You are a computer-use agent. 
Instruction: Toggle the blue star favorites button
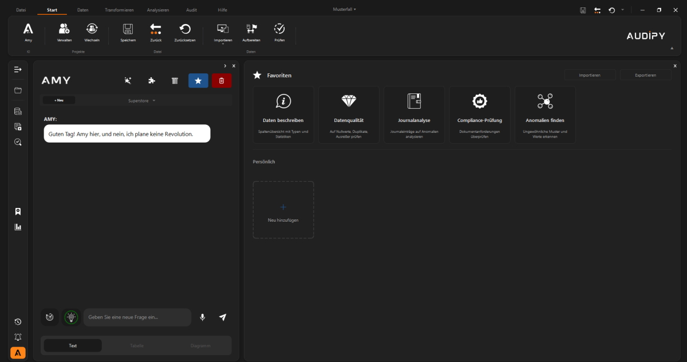tap(198, 81)
